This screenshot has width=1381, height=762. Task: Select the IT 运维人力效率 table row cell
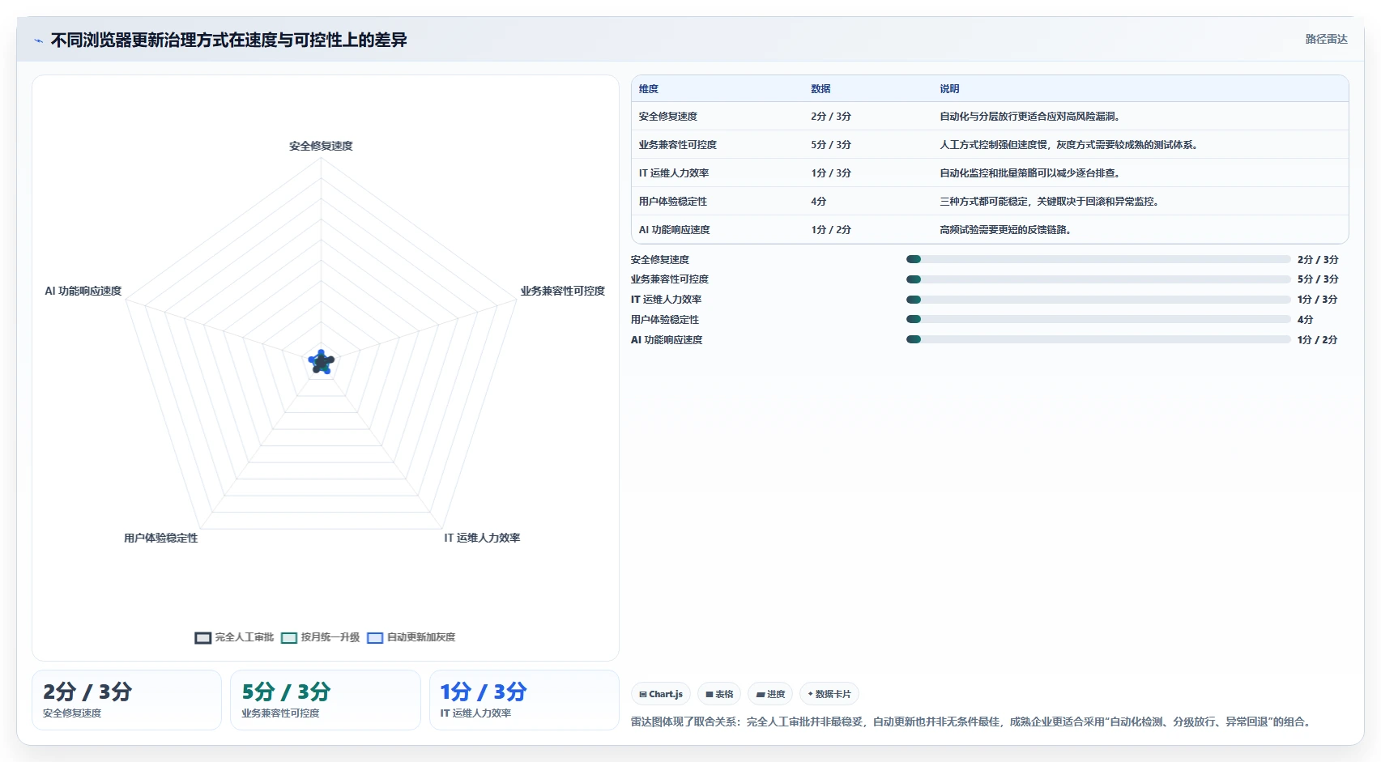point(674,173)
